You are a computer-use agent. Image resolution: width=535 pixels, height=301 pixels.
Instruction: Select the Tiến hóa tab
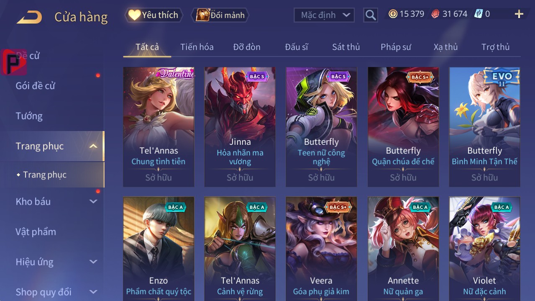coord(197,47)
